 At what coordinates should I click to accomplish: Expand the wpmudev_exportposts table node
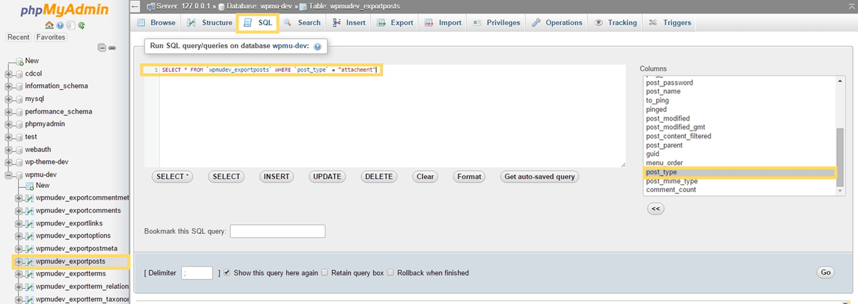click(x=19, y=262)
